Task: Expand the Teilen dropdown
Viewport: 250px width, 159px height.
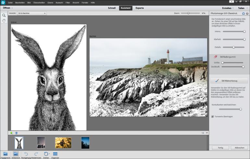Action: [247, 8]
